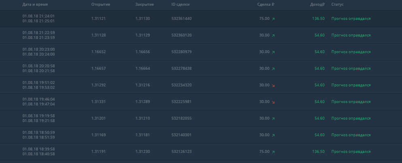The image size is (402, 163).
Task: Select trade ID 532234320
Action: tap(181, 85)
